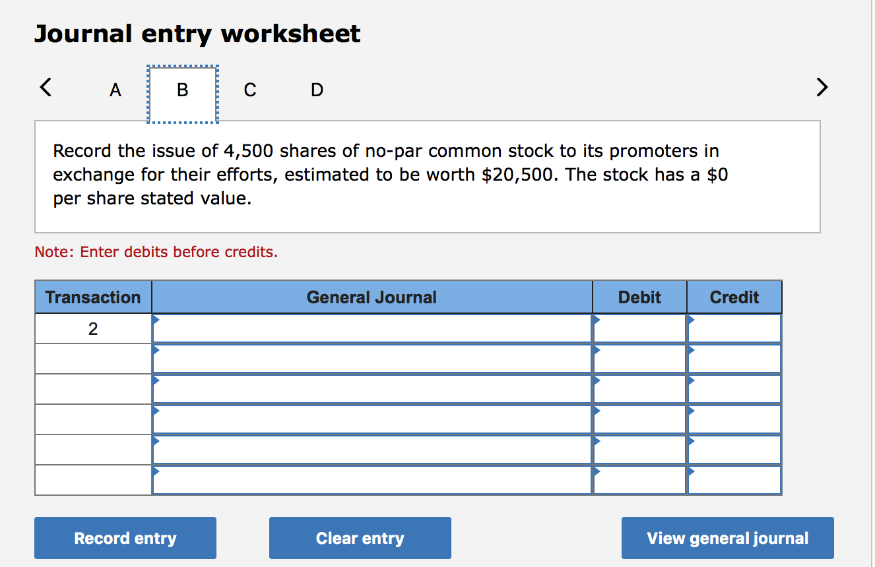Click the General Journal column header
Image resolution: width=875 pixels, height=567 pixels.
(x=372, y=297)
